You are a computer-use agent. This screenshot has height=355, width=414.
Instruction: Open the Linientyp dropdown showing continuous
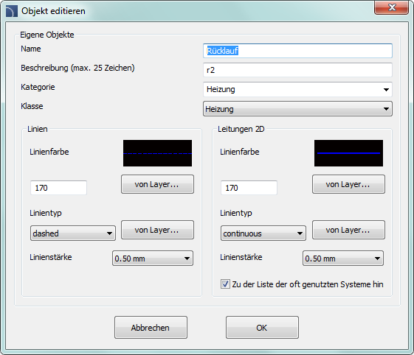(263, 233)
